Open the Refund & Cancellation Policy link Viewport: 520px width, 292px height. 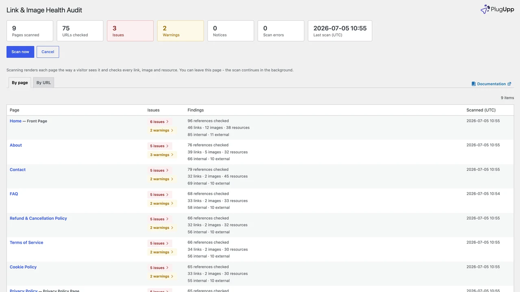coord(38,218)
